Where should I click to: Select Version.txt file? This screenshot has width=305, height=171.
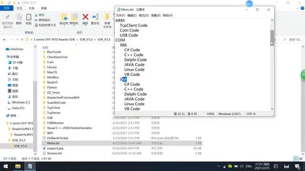(52, 153)
